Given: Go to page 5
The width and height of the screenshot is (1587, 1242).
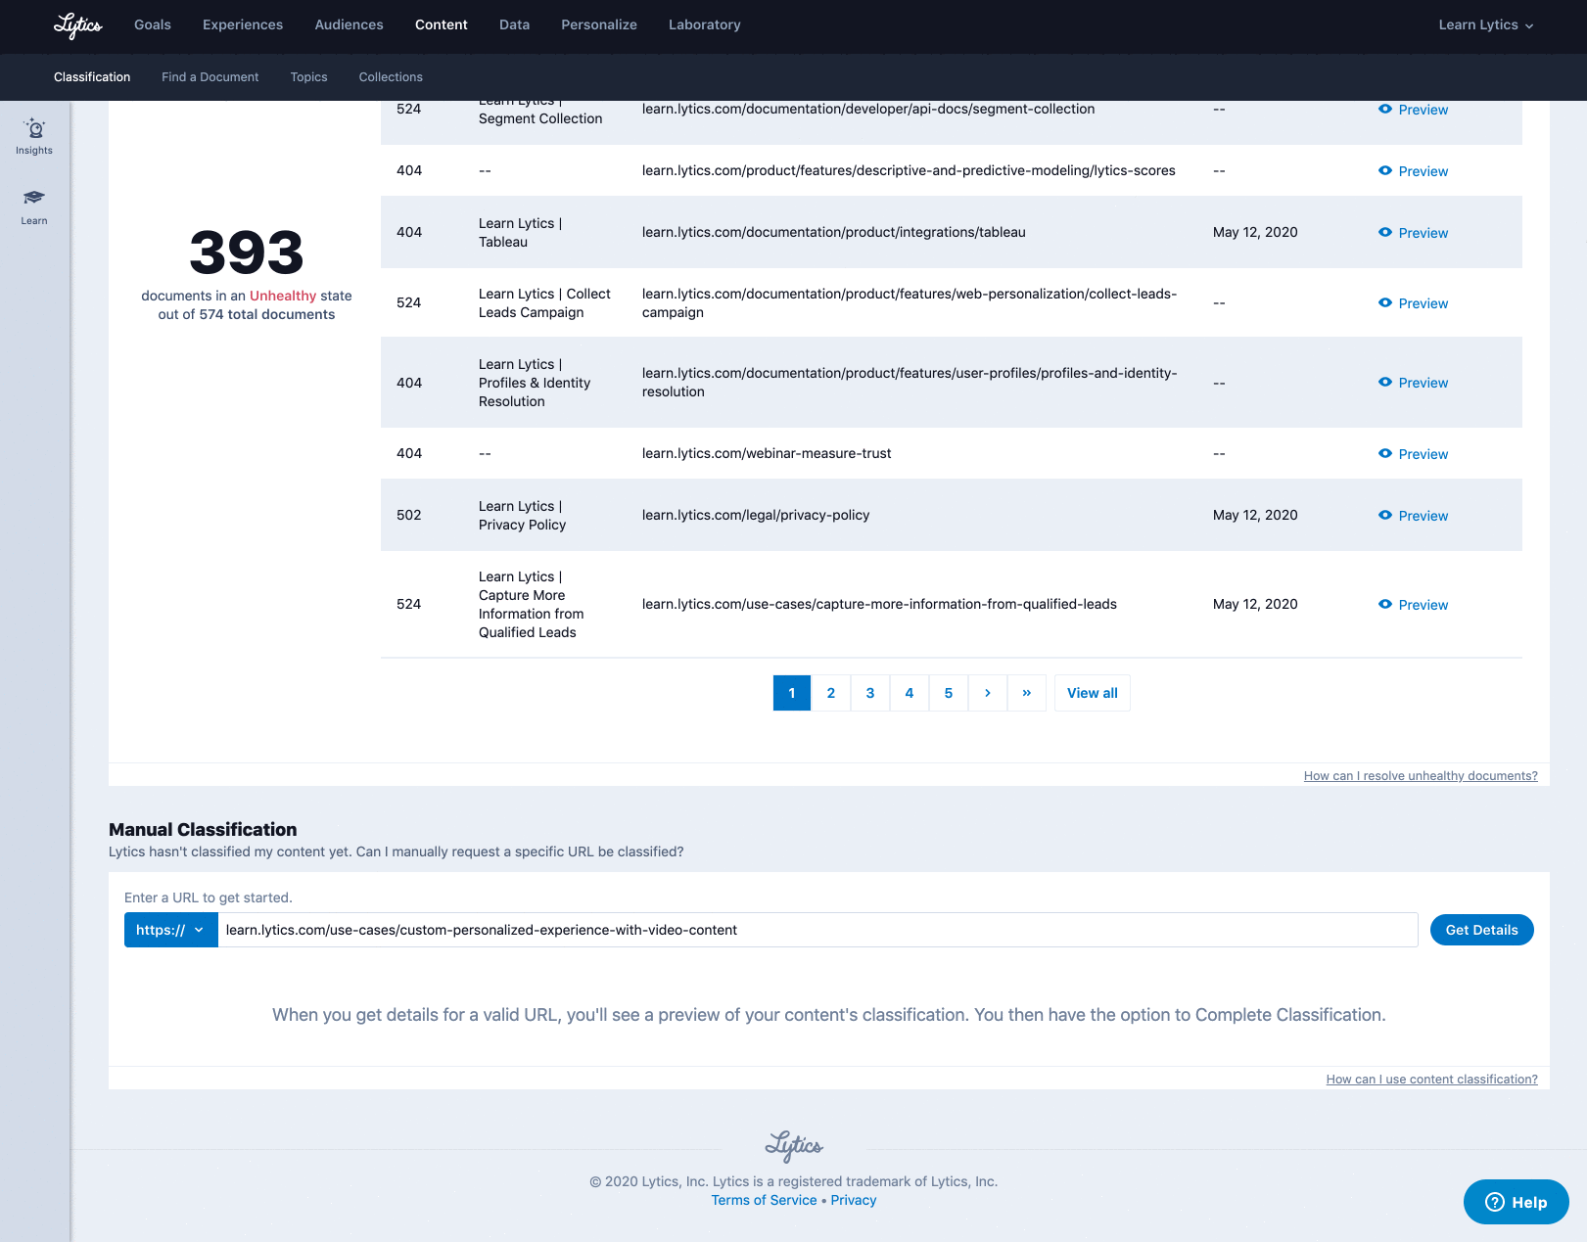Looking at the screenshot, I should [949, 693].
